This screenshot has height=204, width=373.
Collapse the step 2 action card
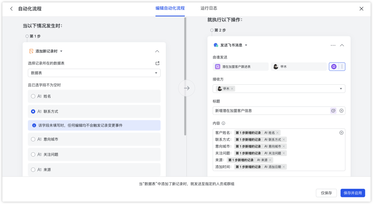(x=342, y=45)
